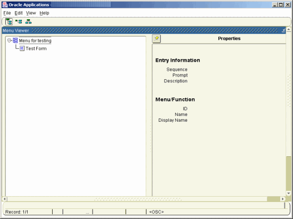Click the ID label
Image resolution: width=293 pixels, height=219 pixels.
coord(185,108)
